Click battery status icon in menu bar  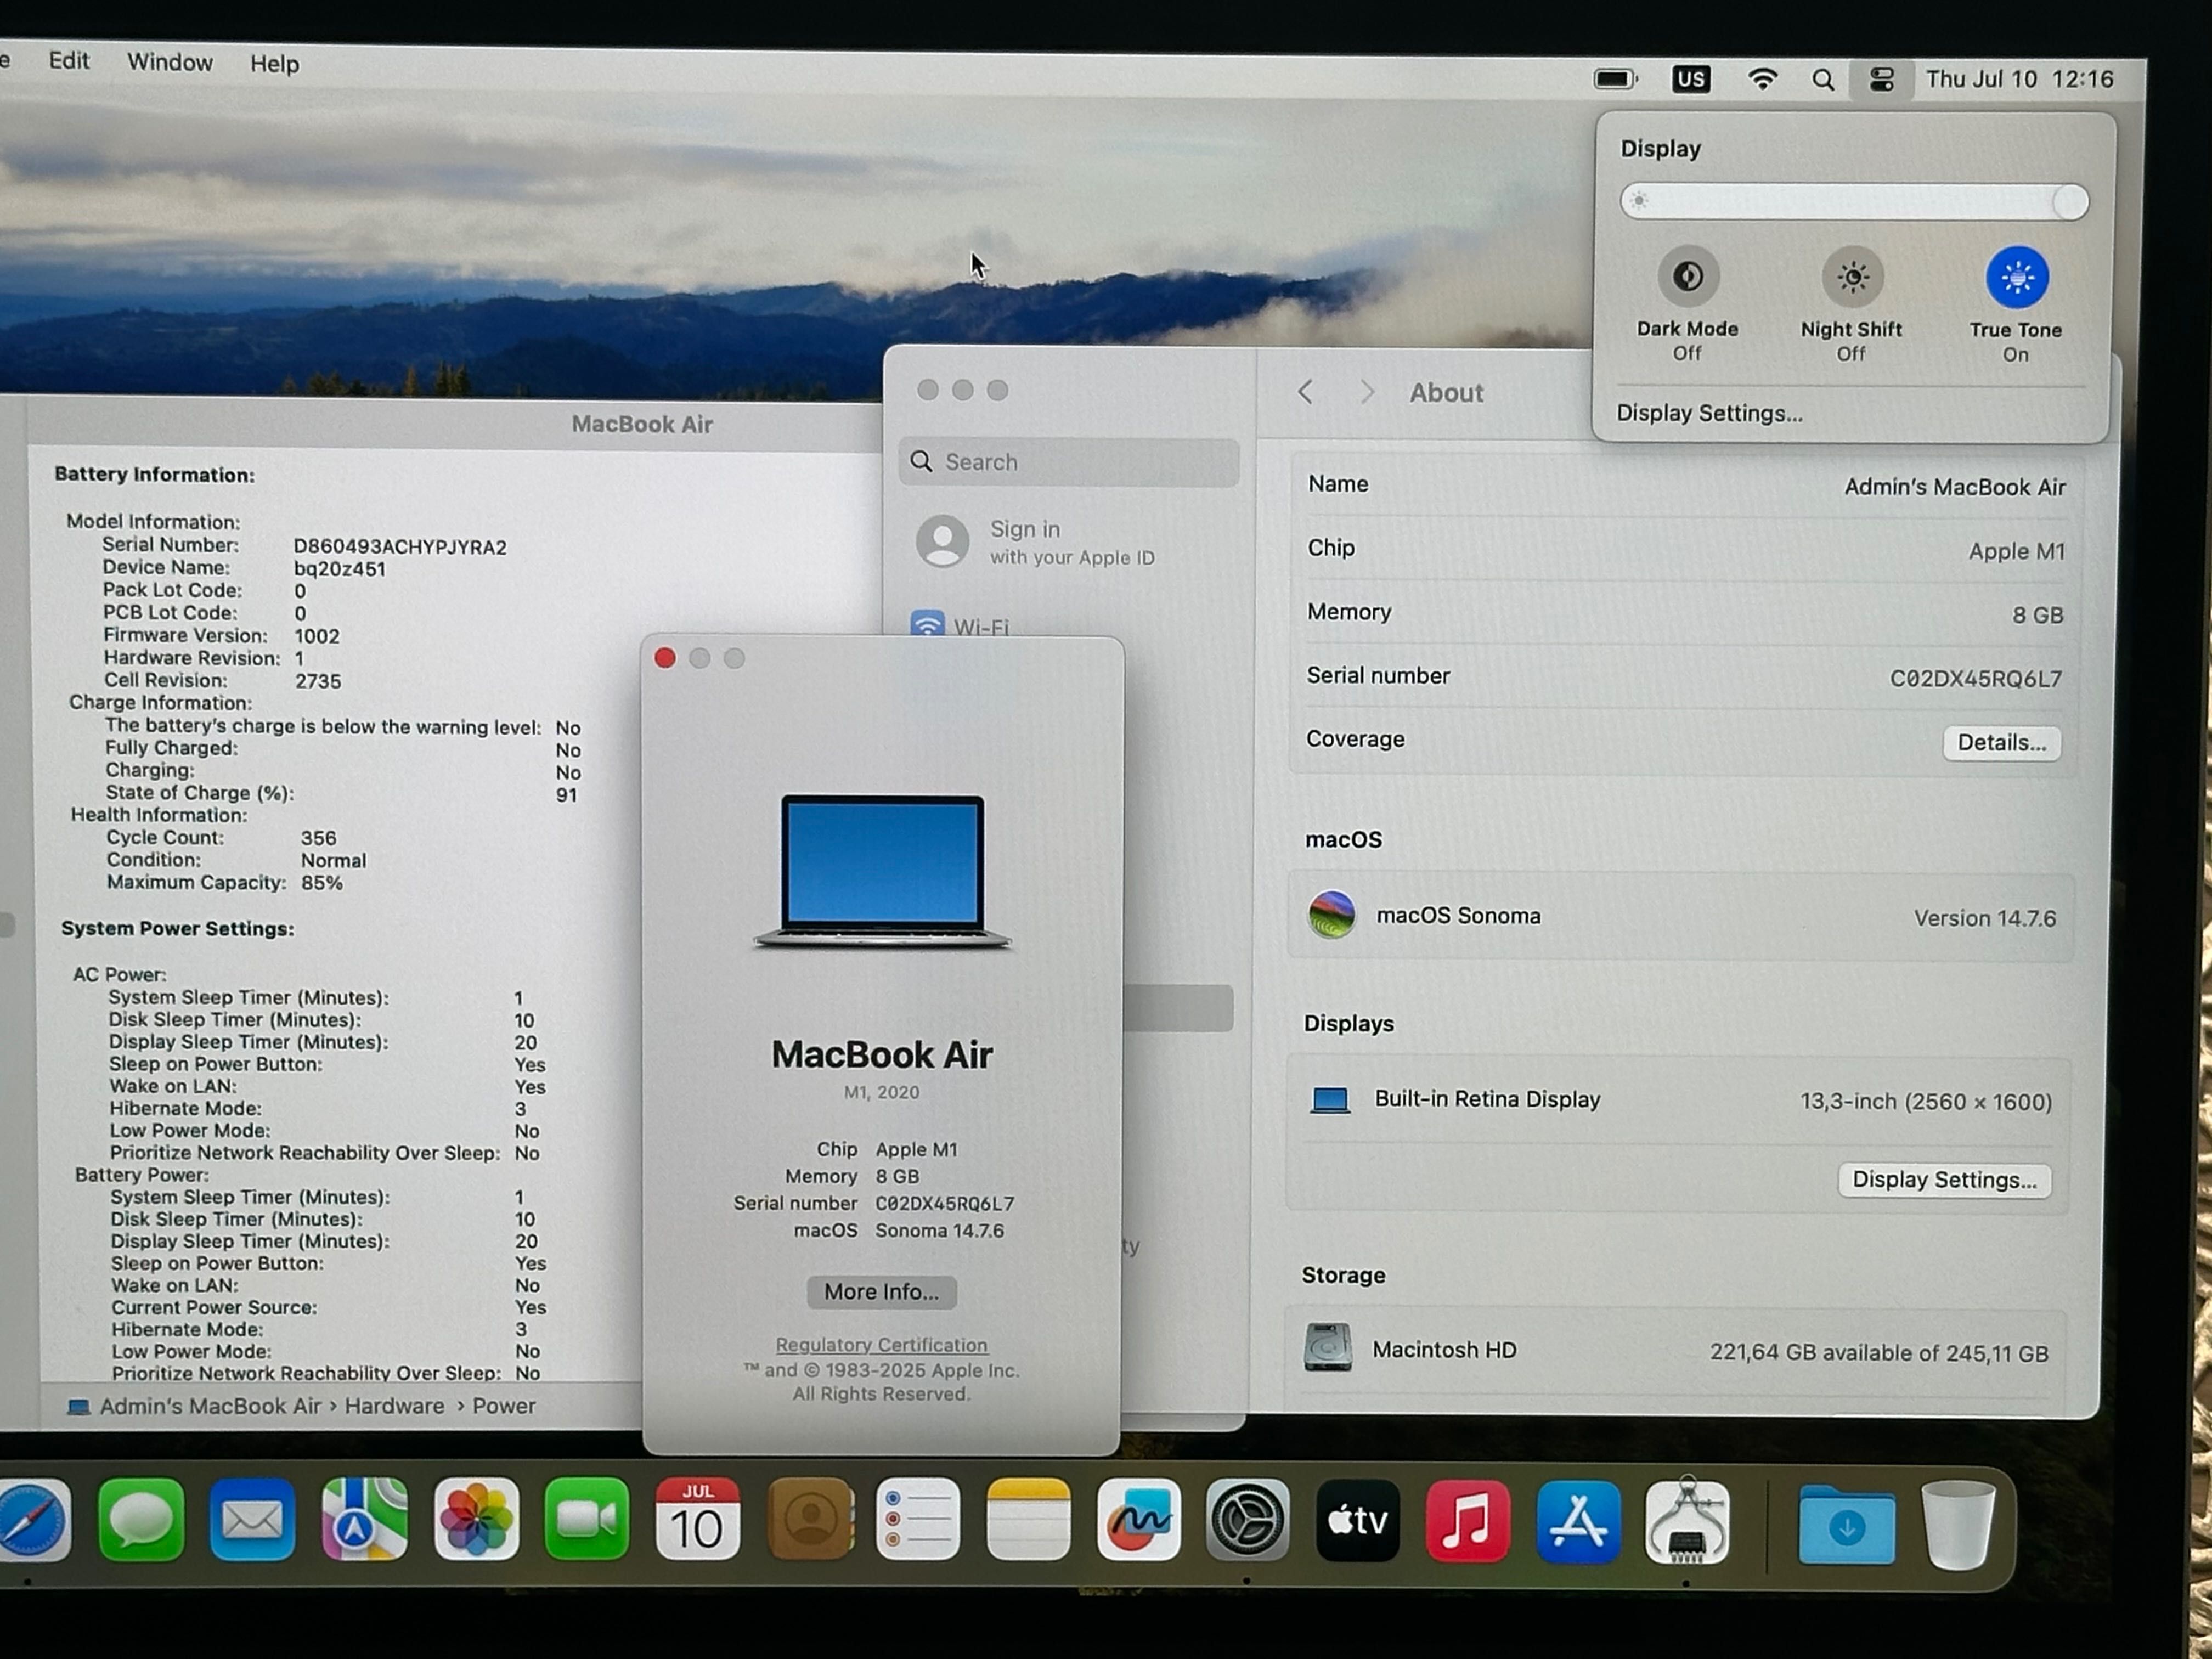1615,79
